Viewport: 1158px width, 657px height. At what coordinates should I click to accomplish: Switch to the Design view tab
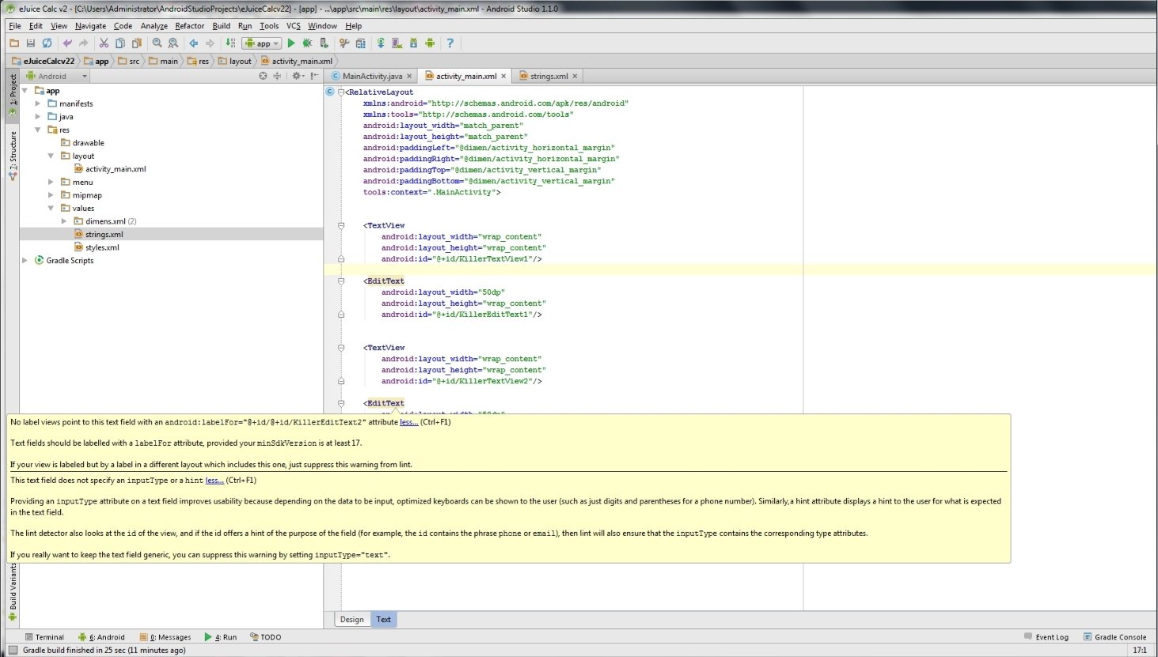(x=352, y=619)
